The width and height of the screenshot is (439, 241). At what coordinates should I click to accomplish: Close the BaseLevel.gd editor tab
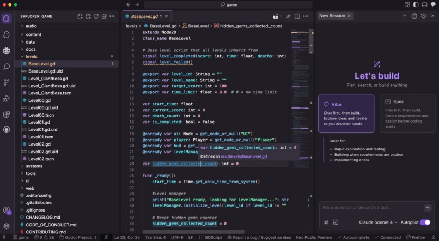tap(166, 16)
